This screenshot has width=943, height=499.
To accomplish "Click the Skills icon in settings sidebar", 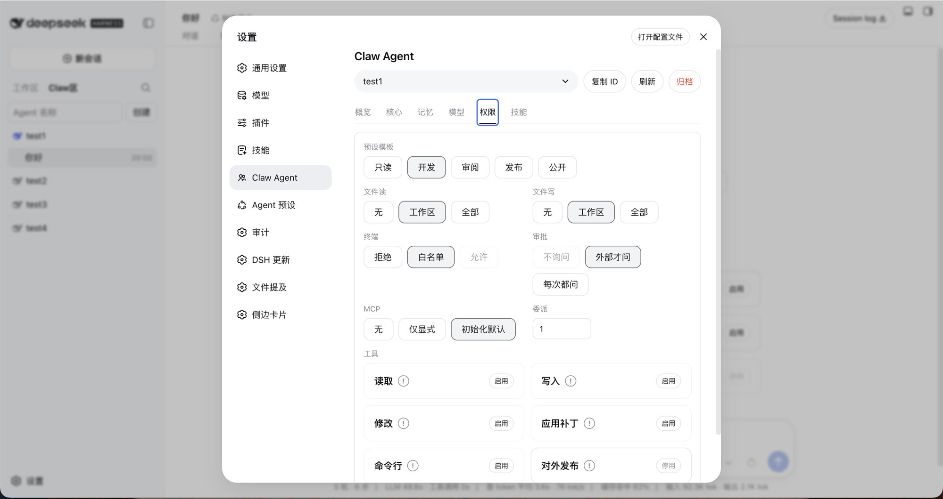I will [x=242, y=150].
